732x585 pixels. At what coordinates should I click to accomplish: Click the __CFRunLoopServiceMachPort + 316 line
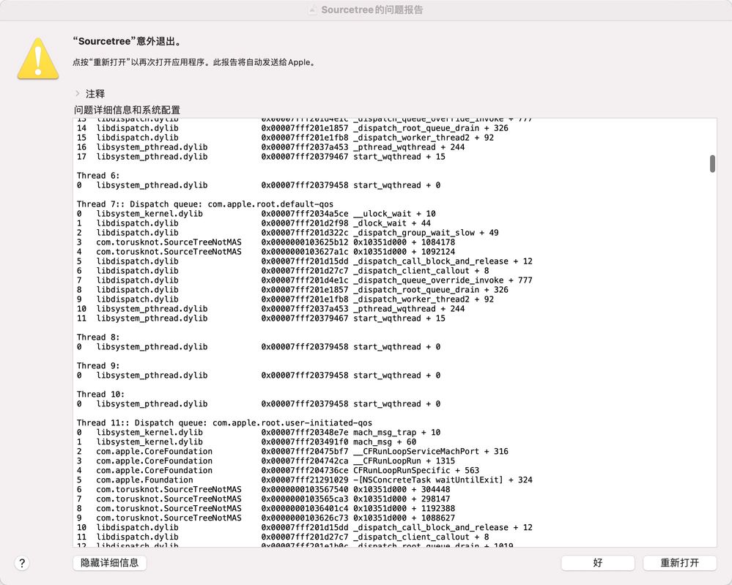click(x=292, y=451)
